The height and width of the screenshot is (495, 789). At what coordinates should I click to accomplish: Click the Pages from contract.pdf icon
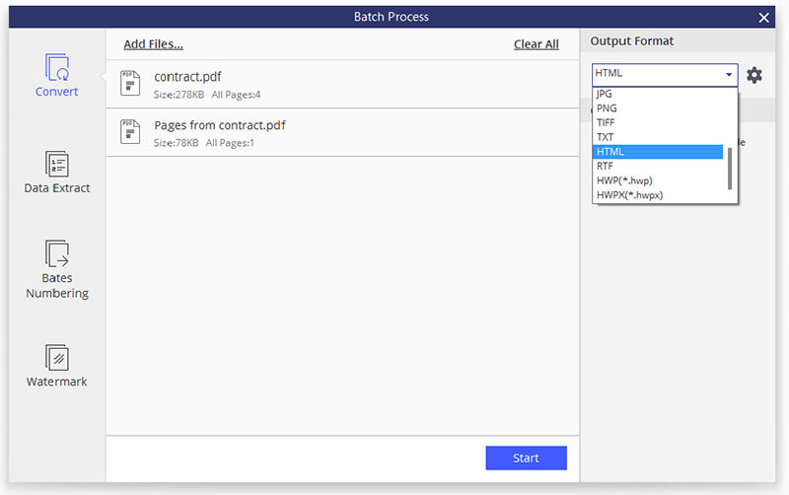(x=129, y=132)
